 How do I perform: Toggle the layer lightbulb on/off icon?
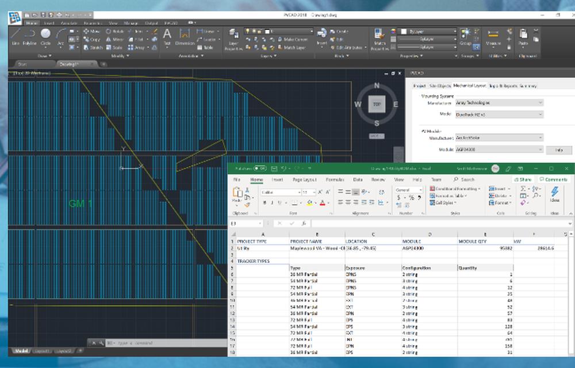point(248,32)
